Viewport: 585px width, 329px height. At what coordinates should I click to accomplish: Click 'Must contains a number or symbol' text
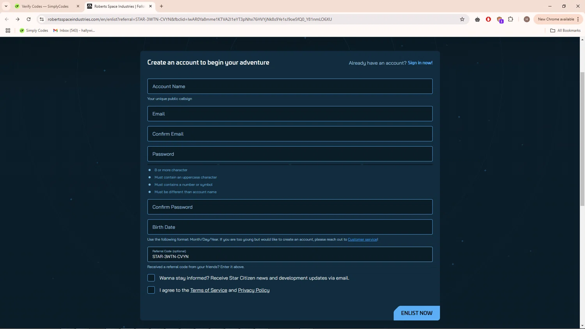tap(183, 185)
